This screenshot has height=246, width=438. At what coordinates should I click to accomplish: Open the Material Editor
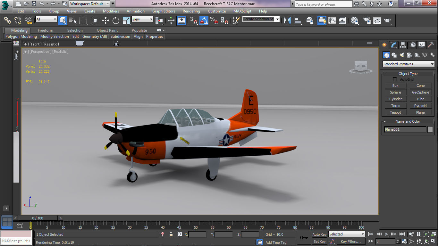[355, 20]
